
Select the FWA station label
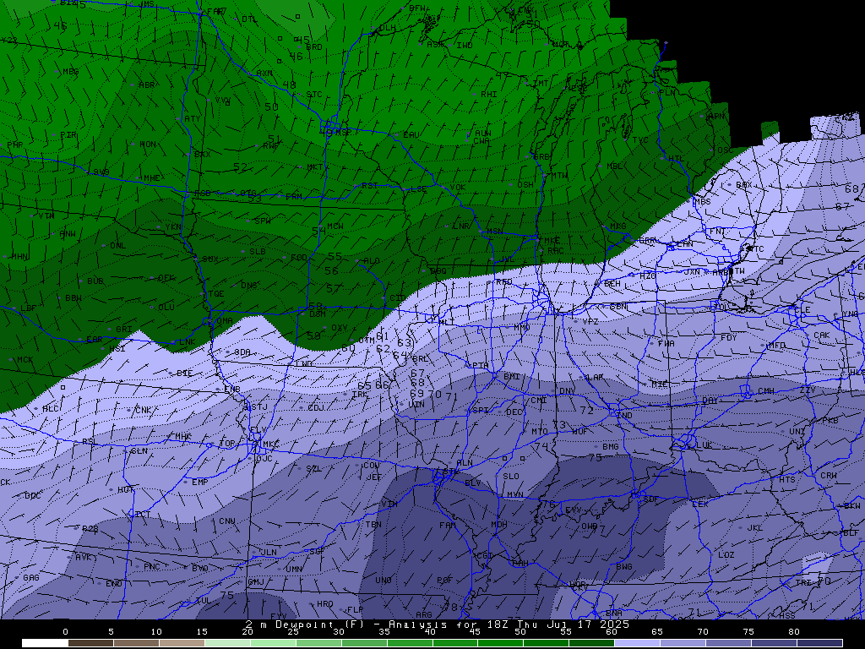pos(666,343)
